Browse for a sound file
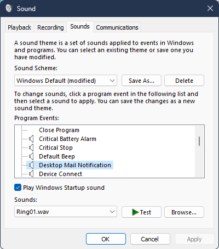Viewport: 219px width, 249px height. (x=184, y=212)
